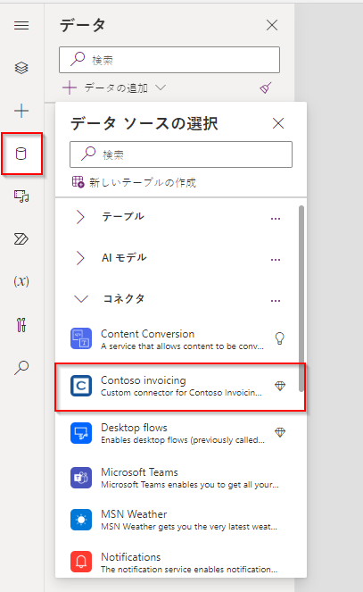The image size is (363, 592).
Task: Click the データの追加 chevron arrow
Action: point(161,88)
